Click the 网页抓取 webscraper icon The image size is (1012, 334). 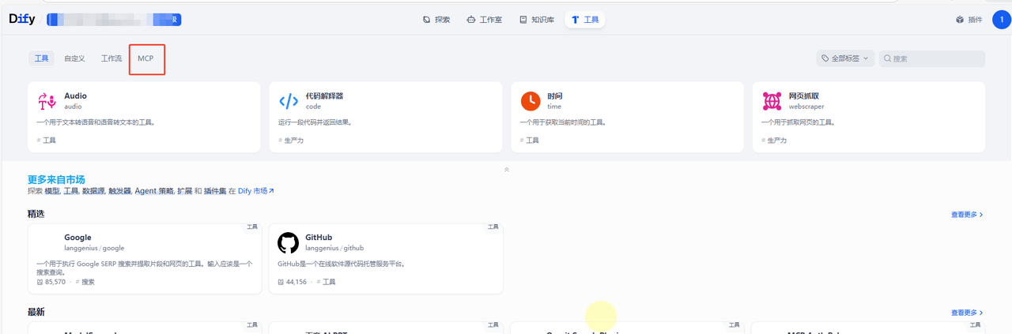click(772, 101)
